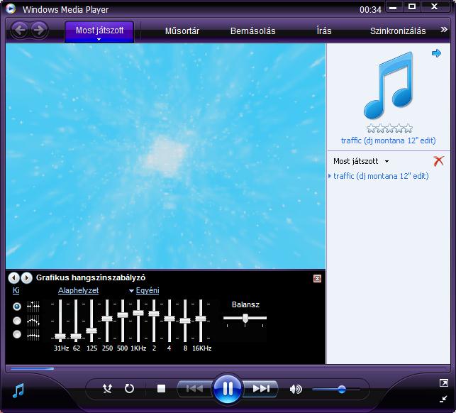
Task: Skip to the previous track
Action: 194,389
